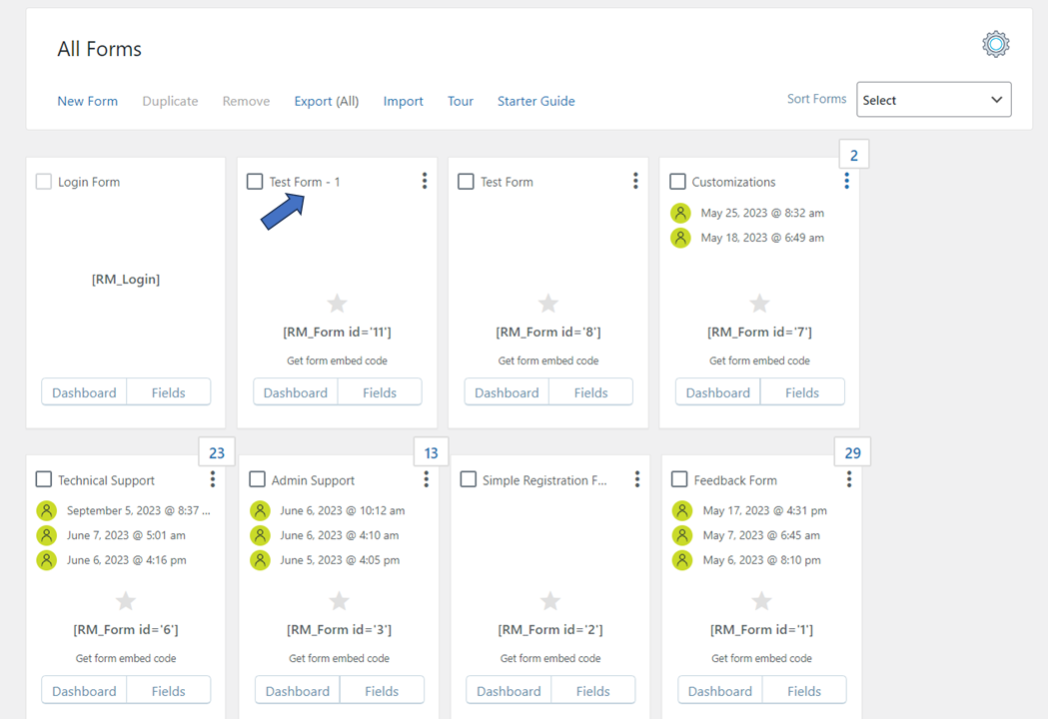This screenshot has width=1051, height=719.
Task: Click the New Form menu link
Action: click(x=88, y=101)
